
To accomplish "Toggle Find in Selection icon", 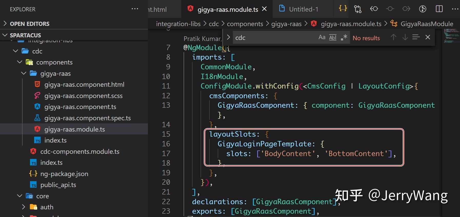I will [x=416, y=37].
